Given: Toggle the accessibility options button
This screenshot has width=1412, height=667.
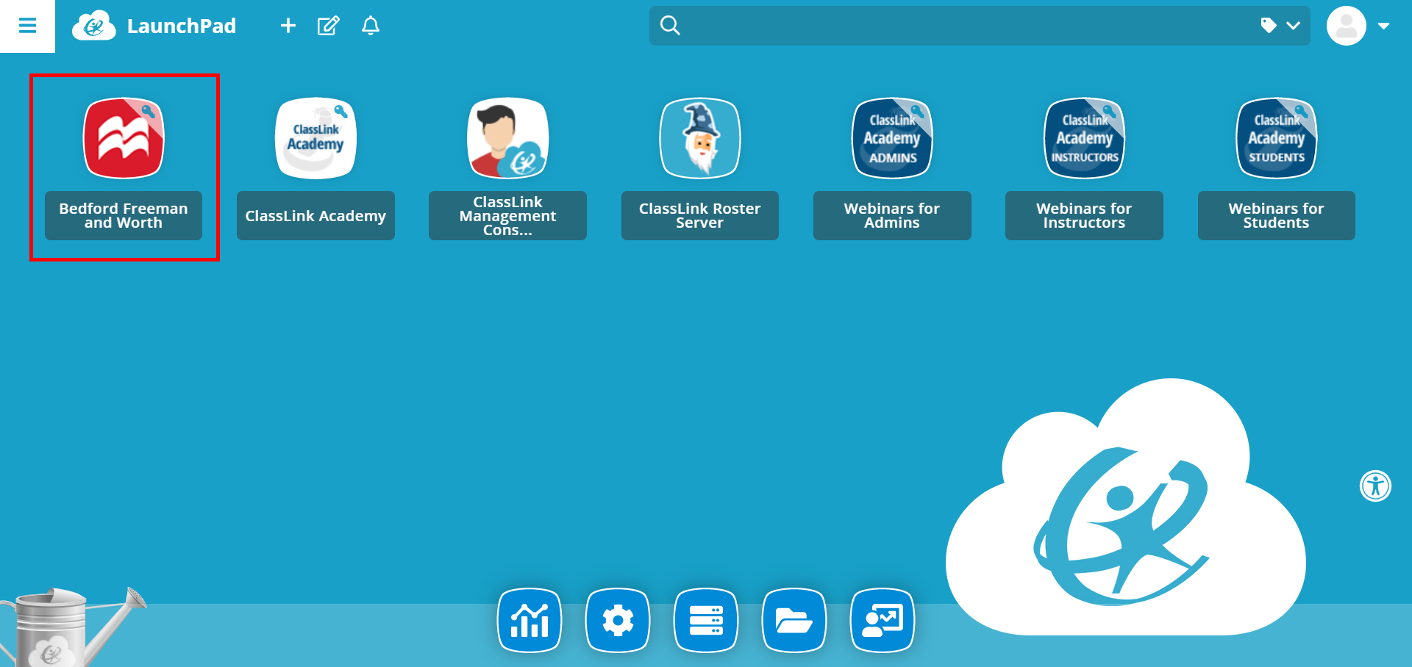Looking at the screenshot, I should tap(1376, 486).
